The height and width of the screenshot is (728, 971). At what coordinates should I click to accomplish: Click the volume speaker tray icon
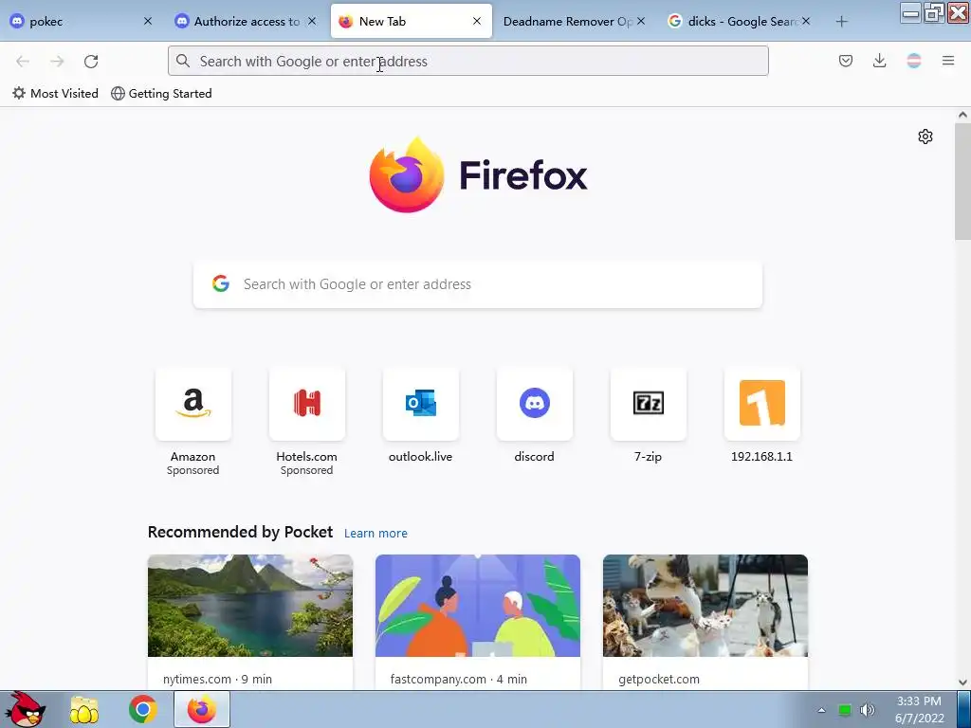click(x=867, y=710)
